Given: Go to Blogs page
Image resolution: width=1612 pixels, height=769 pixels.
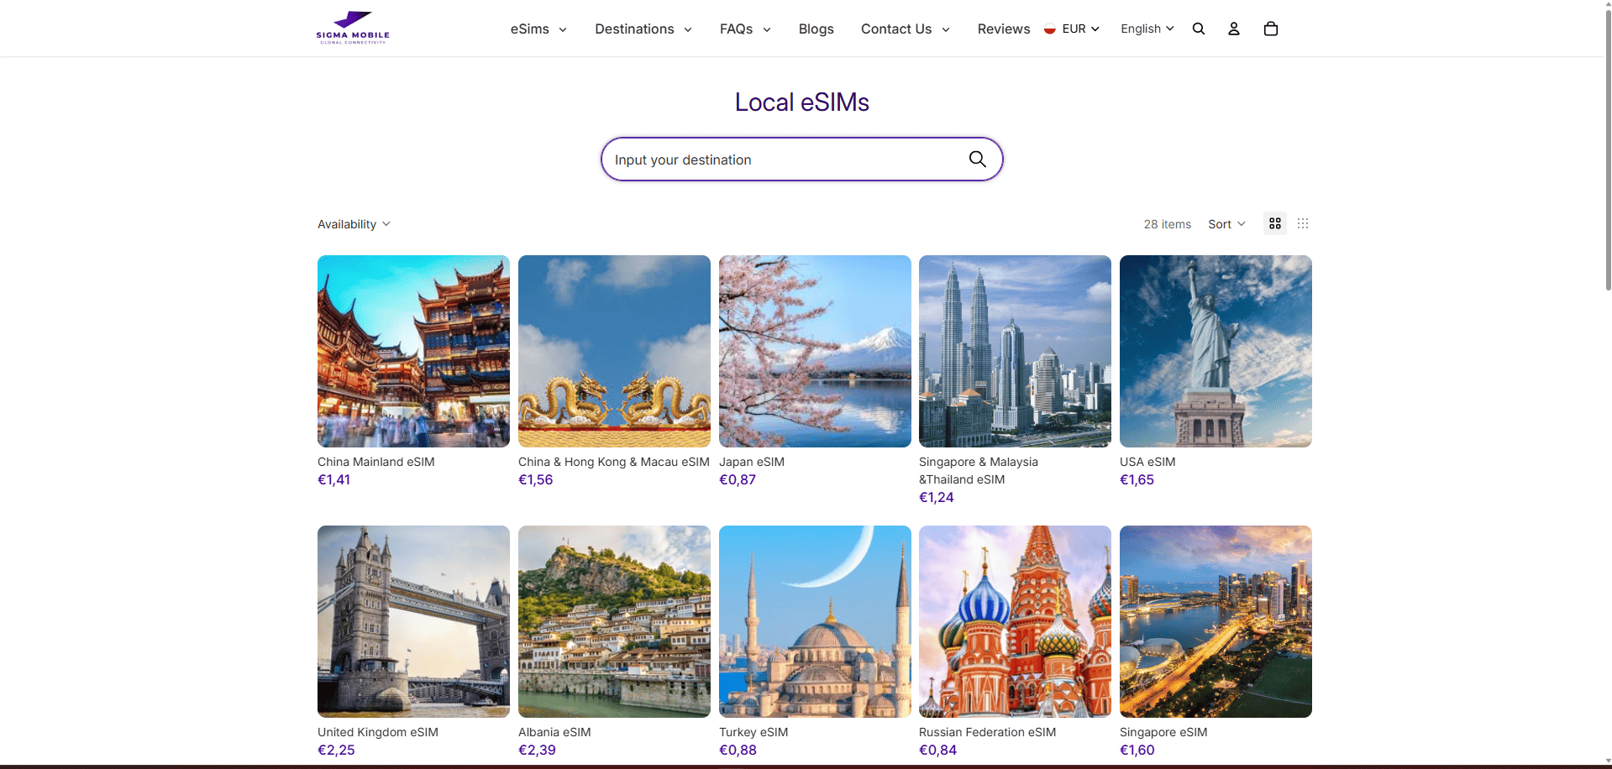Looking at the screenshot, I should tap(816, 29).
